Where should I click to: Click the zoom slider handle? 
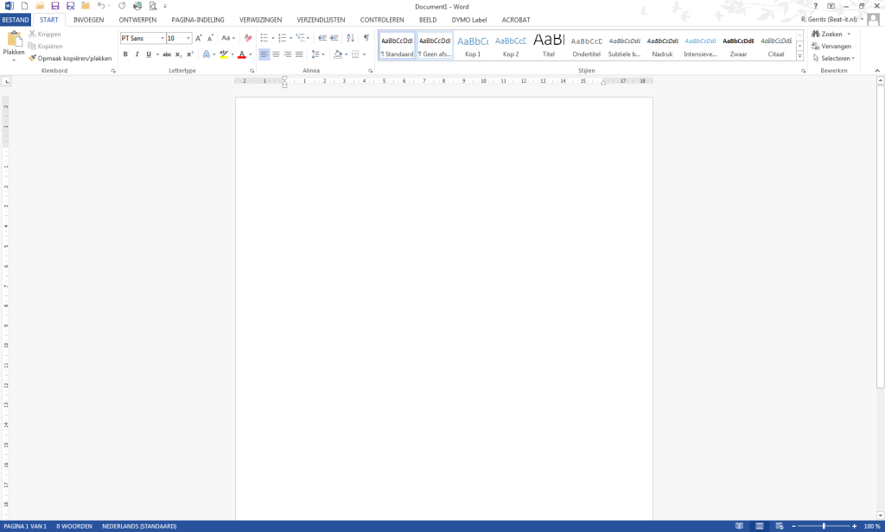click(x=824, y=526)
